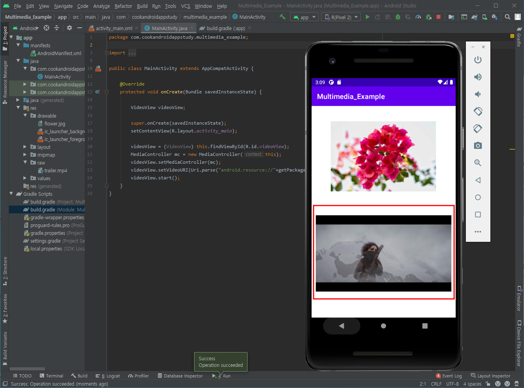
Task: Click the Debug app bug icon
Action: (x=398, y=17)
